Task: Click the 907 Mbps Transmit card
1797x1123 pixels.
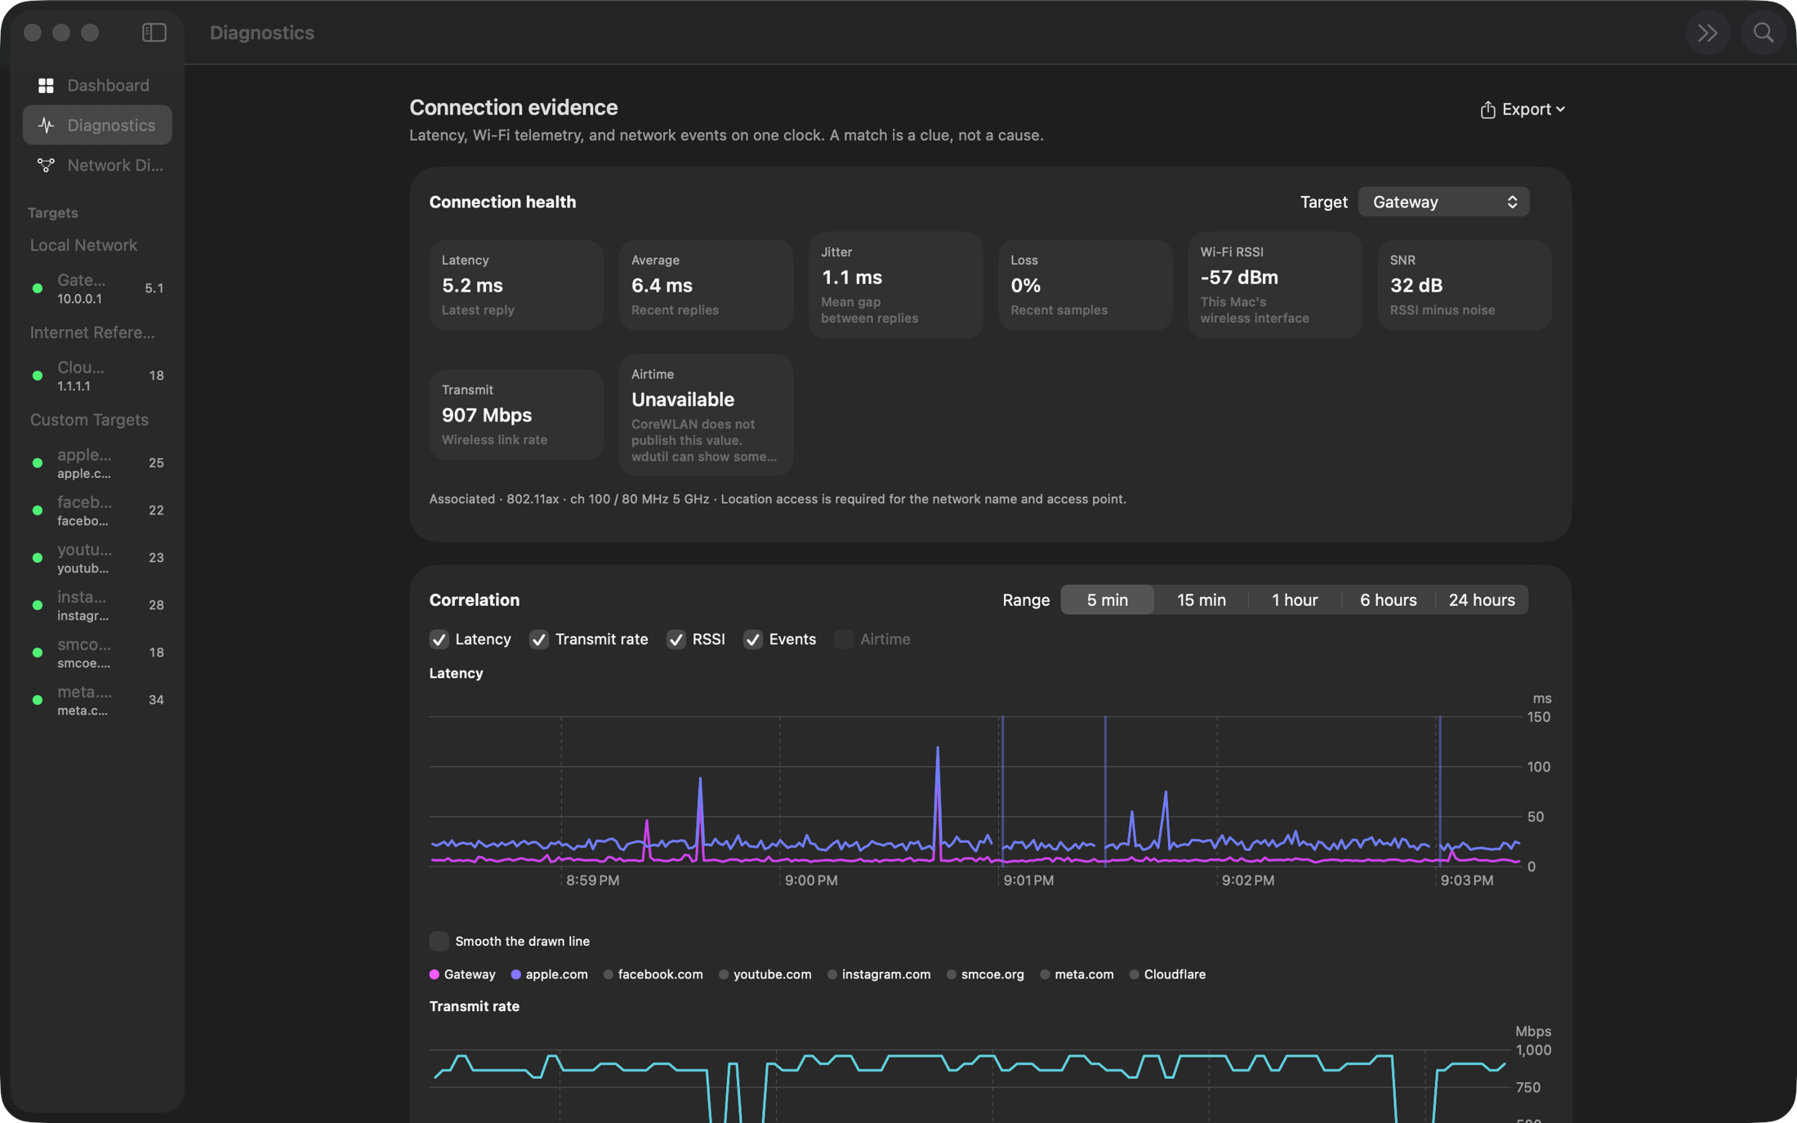Action: (x=516, y=415)
